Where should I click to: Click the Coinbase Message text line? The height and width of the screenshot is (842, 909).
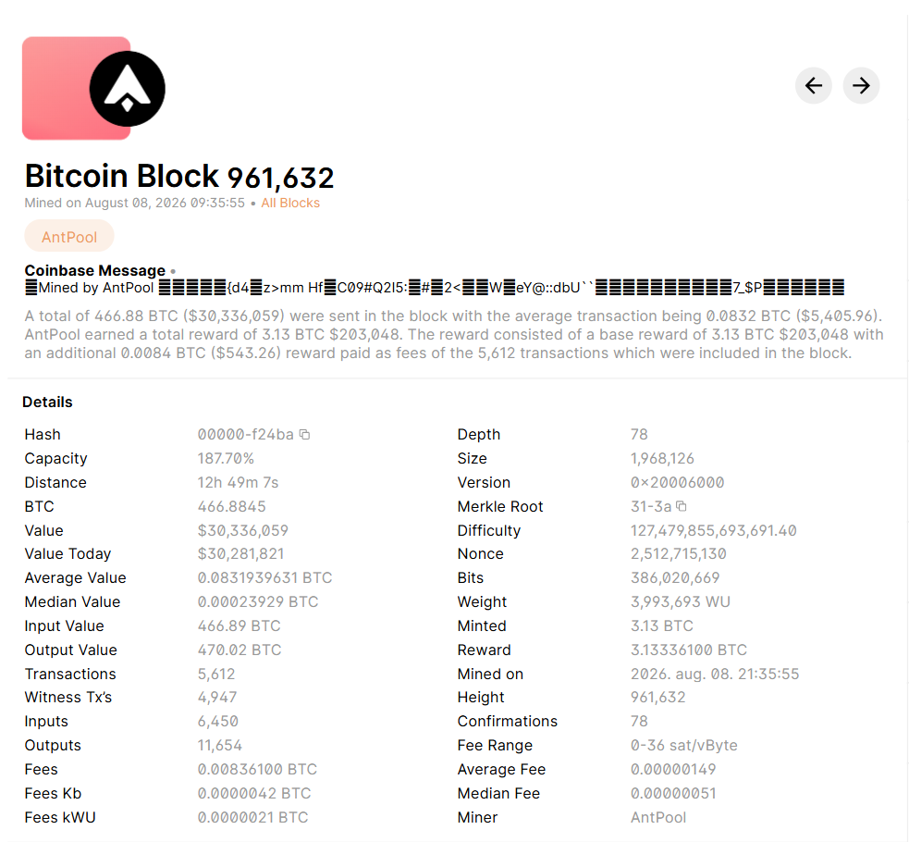pos(435,288)
